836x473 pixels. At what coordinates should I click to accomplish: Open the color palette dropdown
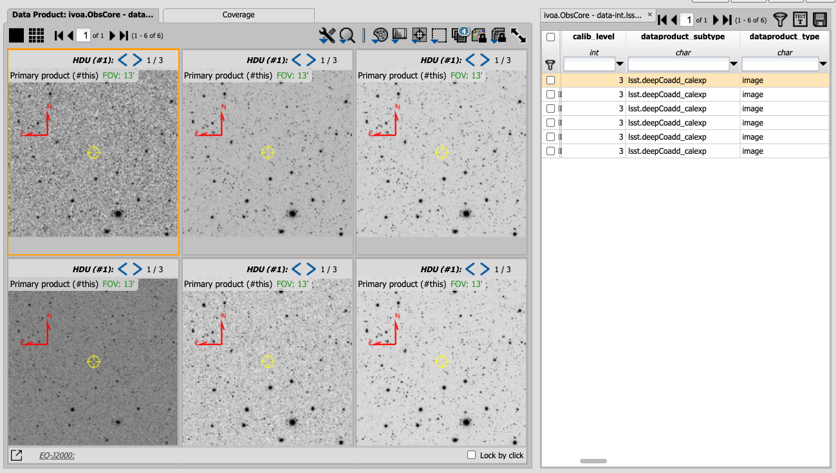click(380, 35)
